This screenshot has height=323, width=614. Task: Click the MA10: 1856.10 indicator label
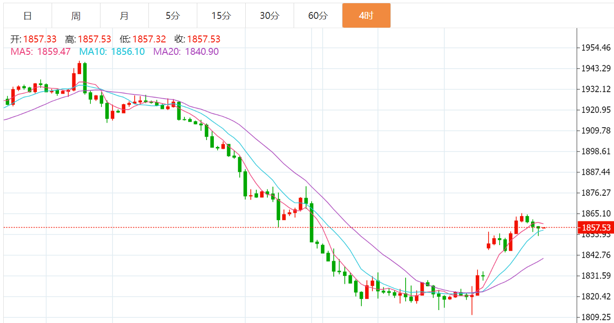(x=112, y=52)
